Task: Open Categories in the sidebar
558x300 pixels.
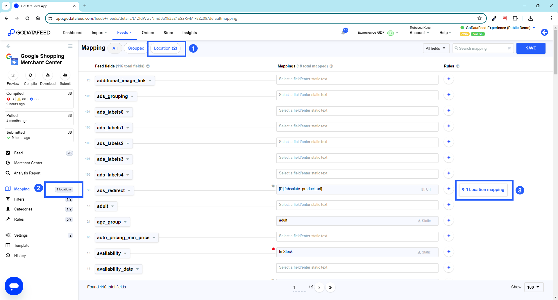Action: click(x=23, y=209)
